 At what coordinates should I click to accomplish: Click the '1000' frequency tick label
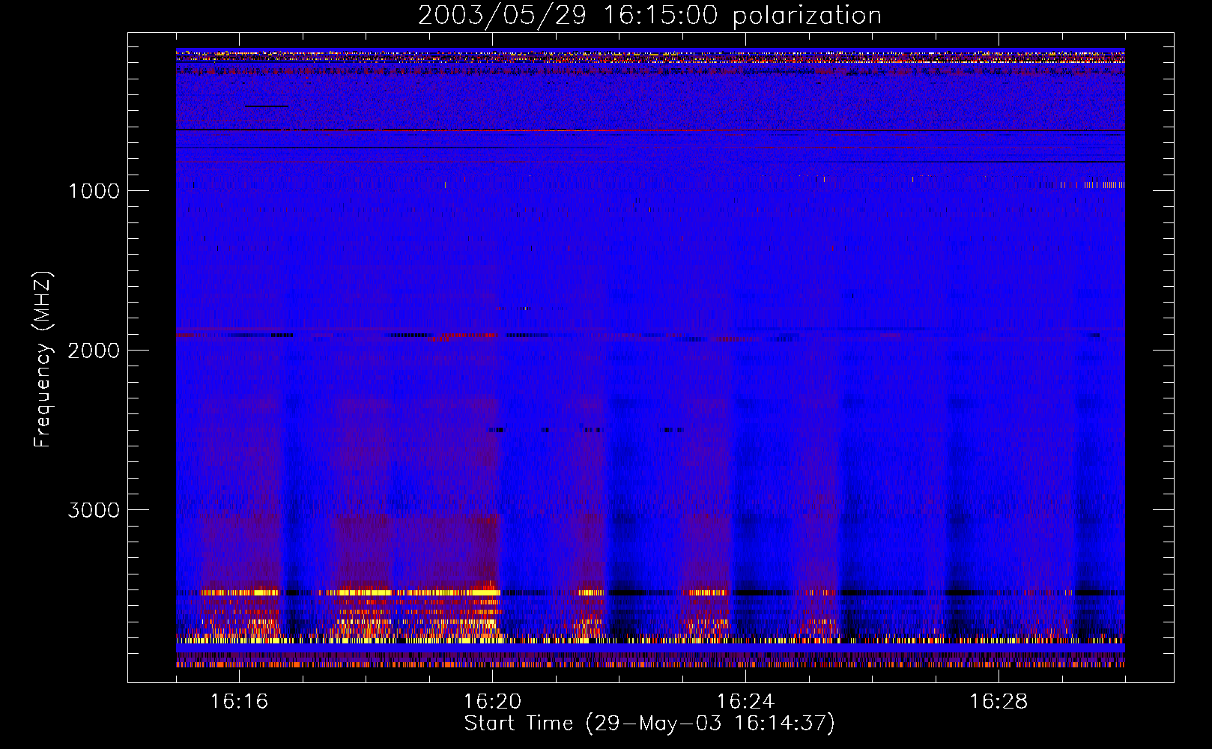point(94,191)
